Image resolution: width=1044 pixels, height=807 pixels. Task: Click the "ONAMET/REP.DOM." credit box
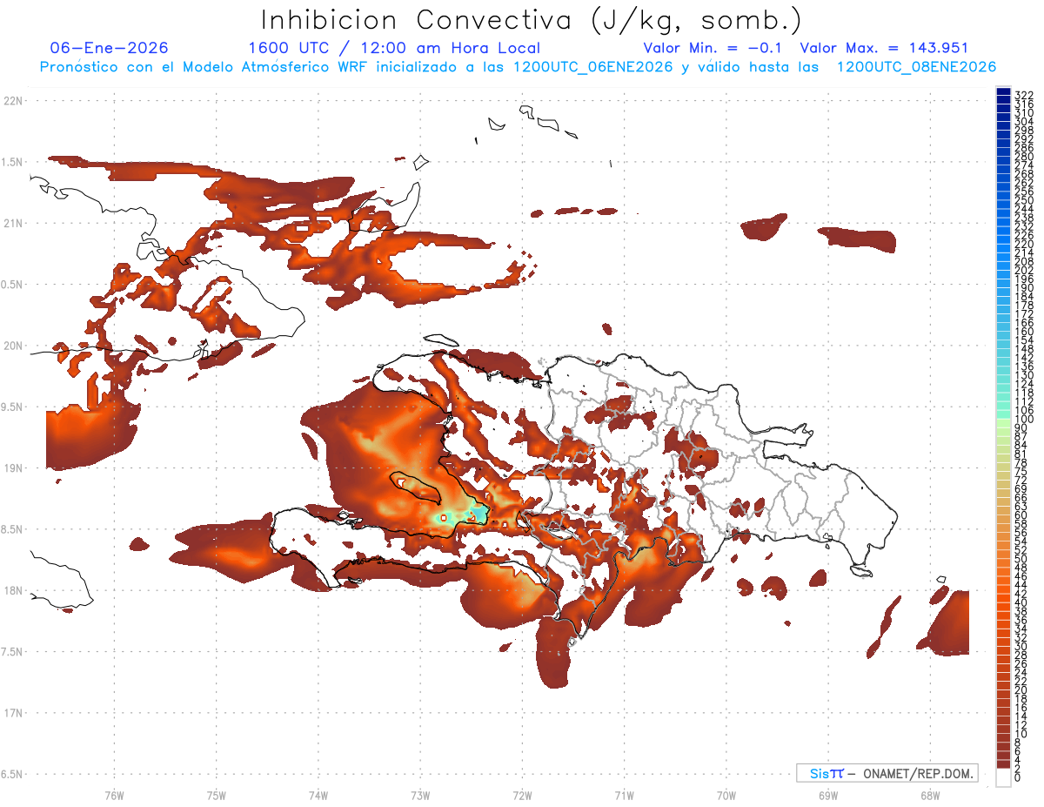tap(886, 773)
